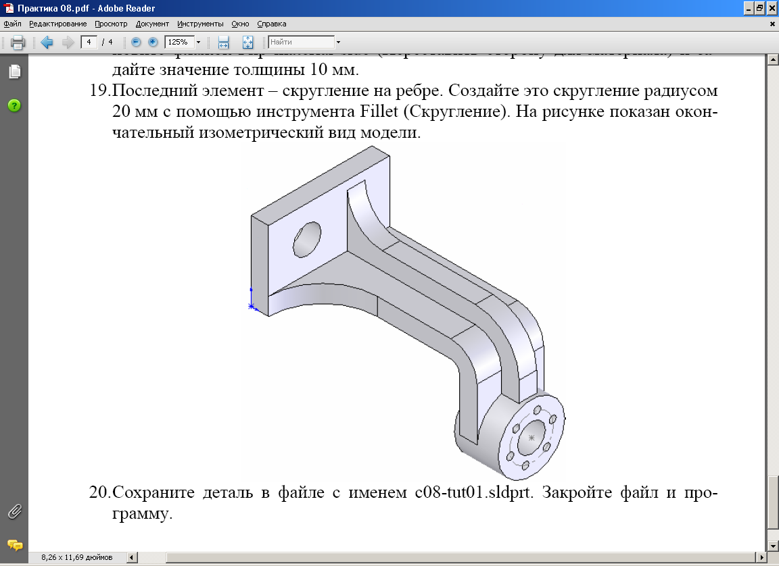Click the word Fillet in step 19

379,111
